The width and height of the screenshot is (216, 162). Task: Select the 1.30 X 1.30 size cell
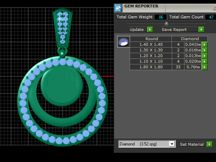151,50
